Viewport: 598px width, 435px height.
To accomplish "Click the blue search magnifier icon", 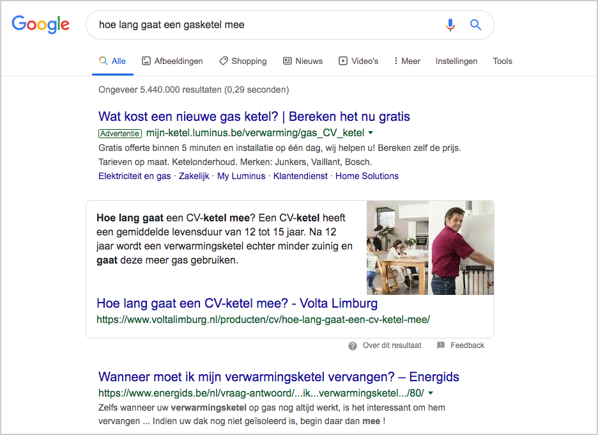I will tap(475, 25).
